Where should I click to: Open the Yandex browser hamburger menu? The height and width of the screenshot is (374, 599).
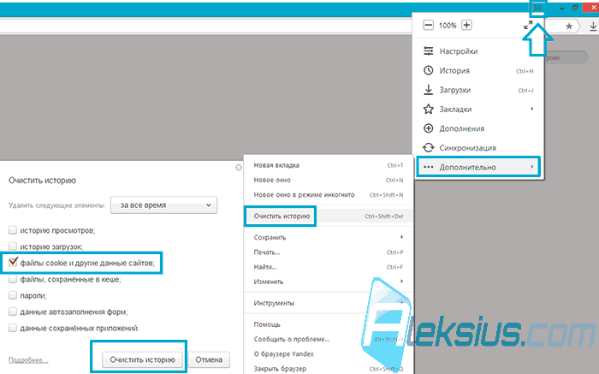pyautogui.click(x=537, y=8)
